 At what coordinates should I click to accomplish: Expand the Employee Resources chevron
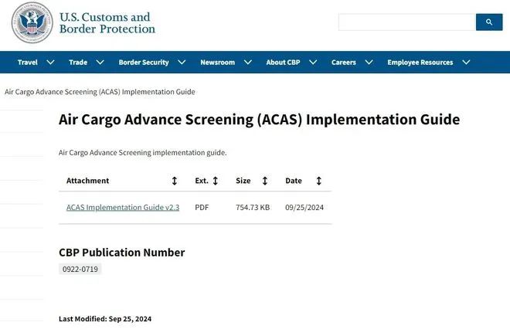click(x=466, y=62)
